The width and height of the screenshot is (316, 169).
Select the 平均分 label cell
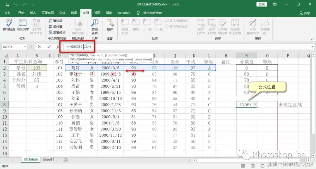[18, 80]
